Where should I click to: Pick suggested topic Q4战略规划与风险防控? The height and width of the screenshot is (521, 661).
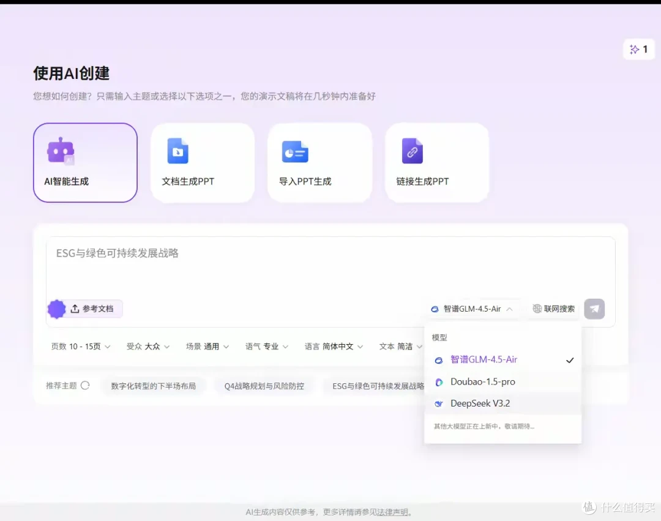(x=264, y=386)
